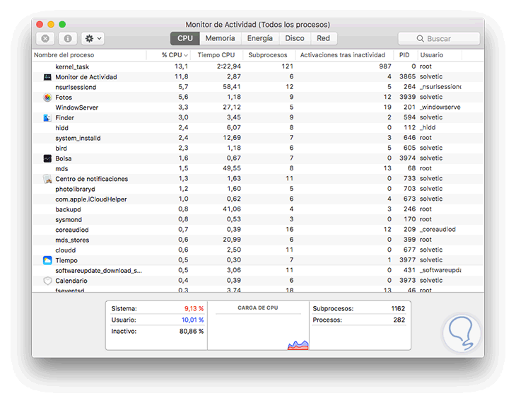Image resolution: width=516 pixels, height=403 pixels.
Task: Select the hidd process row
Action: 258,128
